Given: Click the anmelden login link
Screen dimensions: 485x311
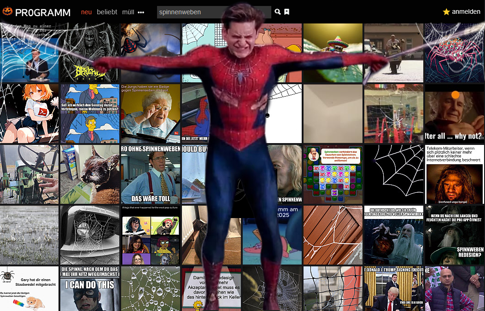Looking at the screenshot, I should coord(466,12).
